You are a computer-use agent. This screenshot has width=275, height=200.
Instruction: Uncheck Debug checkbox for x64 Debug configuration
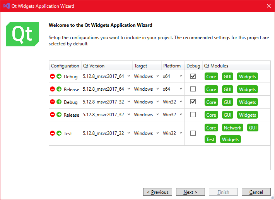pyautogui.click(x=193, y=76)
